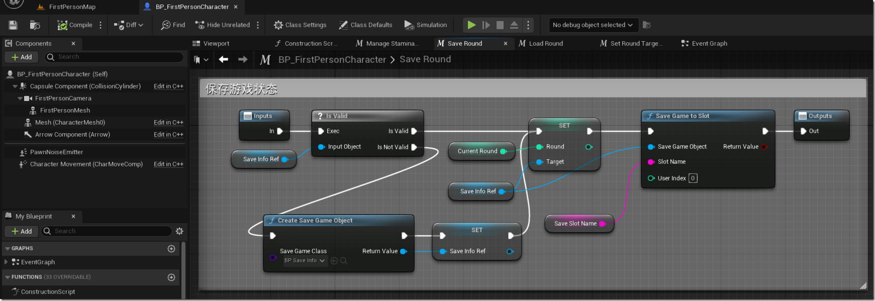Add a new component
Image resolution: width=875 pixels, height=301 pixels.
22,57
